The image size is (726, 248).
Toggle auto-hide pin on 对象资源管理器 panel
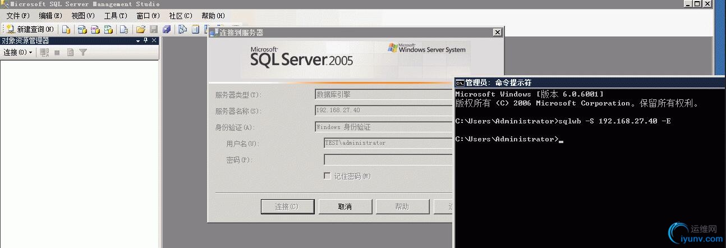point(145,40)
